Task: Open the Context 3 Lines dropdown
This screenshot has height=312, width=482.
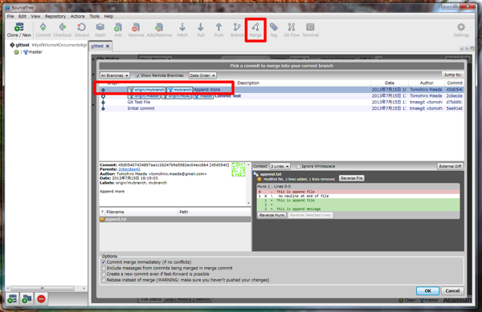Action: point(280,166)
